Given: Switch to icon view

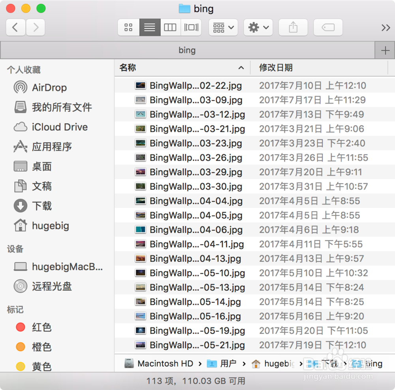Looking at the screenshot, I should pos(128,27).
